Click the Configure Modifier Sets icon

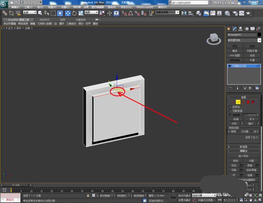(x=257, y=88)
